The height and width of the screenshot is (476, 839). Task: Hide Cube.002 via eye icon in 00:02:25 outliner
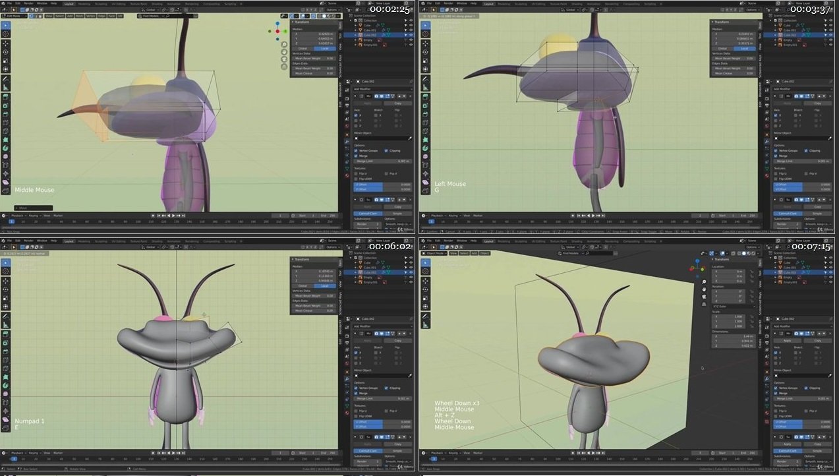(411, 35)
